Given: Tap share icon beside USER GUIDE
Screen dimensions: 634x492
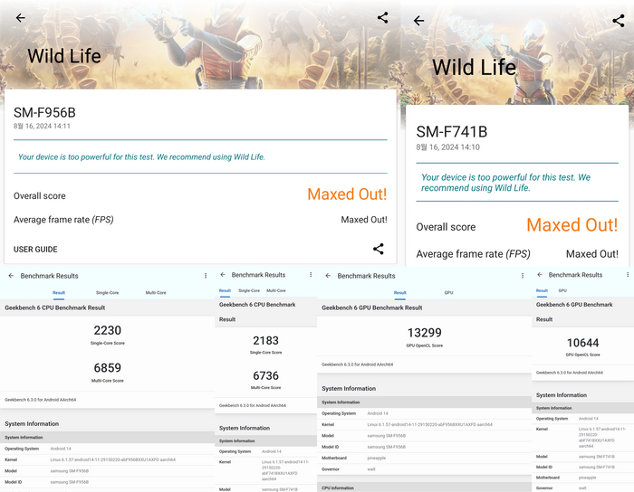Looking at the screenshot, I should coord(379,249).
